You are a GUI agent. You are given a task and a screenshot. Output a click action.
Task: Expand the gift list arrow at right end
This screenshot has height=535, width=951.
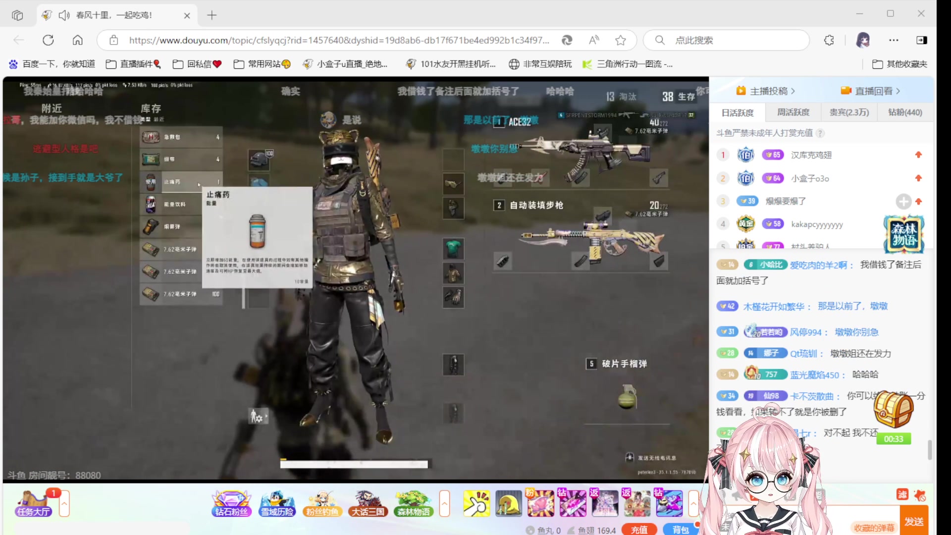[x=693, y=503]
